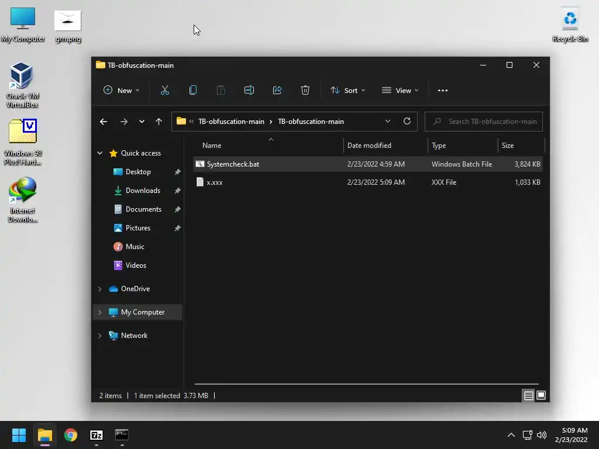This screenshot has height=449, width=599.
Task: Open the See more ellipsis menu
Action: [443, 91]
